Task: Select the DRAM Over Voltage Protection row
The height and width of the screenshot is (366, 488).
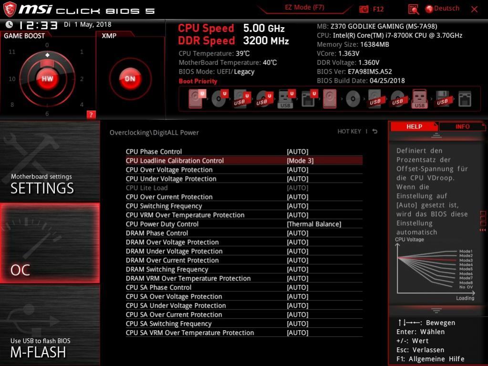Action: point(244,242)
